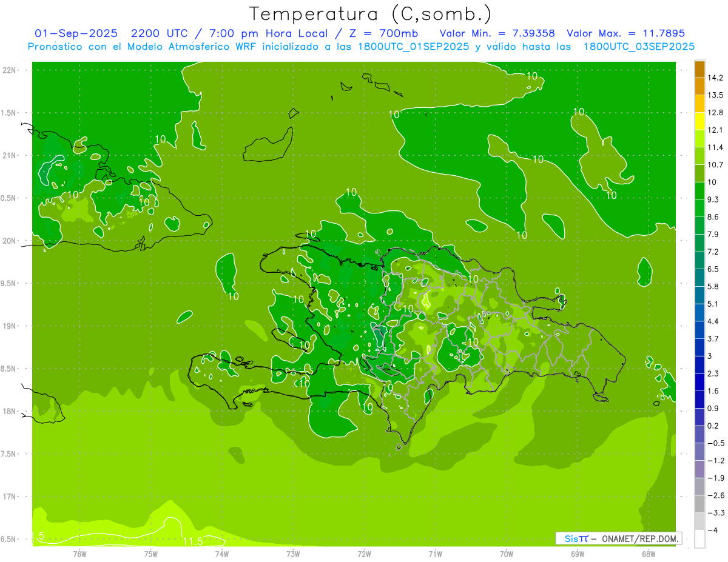Image resolution: width=728 pixels, height=562 pixels.
Task: Pick the green swatch between 10 and 9.3
Action: point(699,191)
